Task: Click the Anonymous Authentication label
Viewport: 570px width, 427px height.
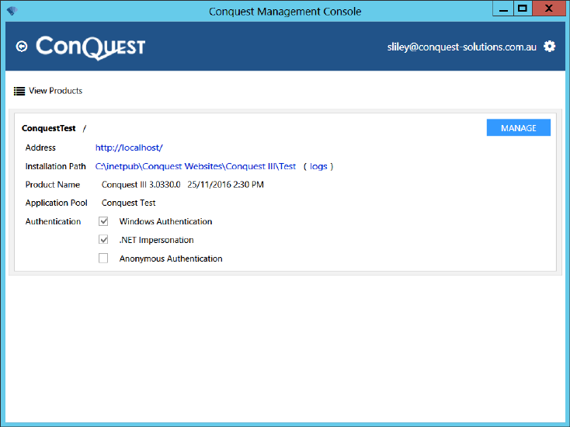Action: (171, 259)
